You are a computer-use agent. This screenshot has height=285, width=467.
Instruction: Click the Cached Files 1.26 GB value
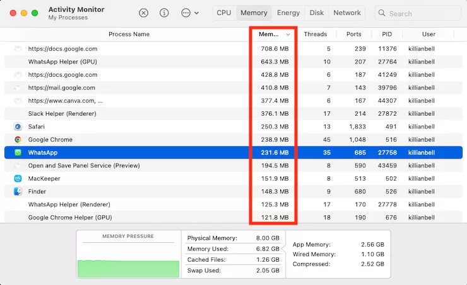coord(268,260)
